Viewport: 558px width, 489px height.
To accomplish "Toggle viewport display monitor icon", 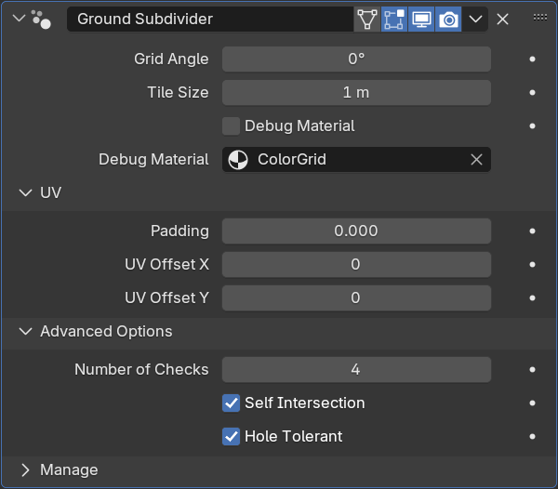I will click(x=421, y=20).
